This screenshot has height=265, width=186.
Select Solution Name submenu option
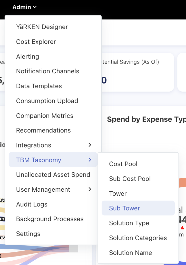131,253
